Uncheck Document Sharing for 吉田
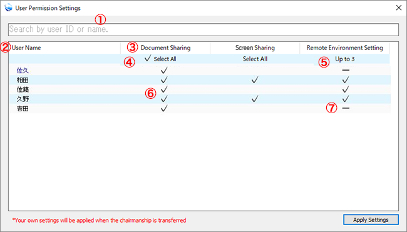Viewport: 407px width, 232px height. [x=164, y=108]
